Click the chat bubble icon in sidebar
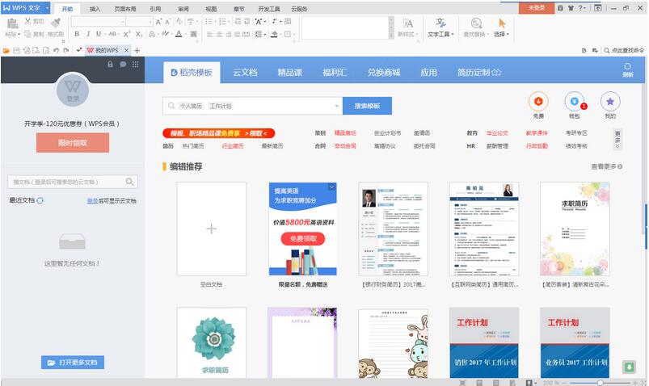 point(123,64)
